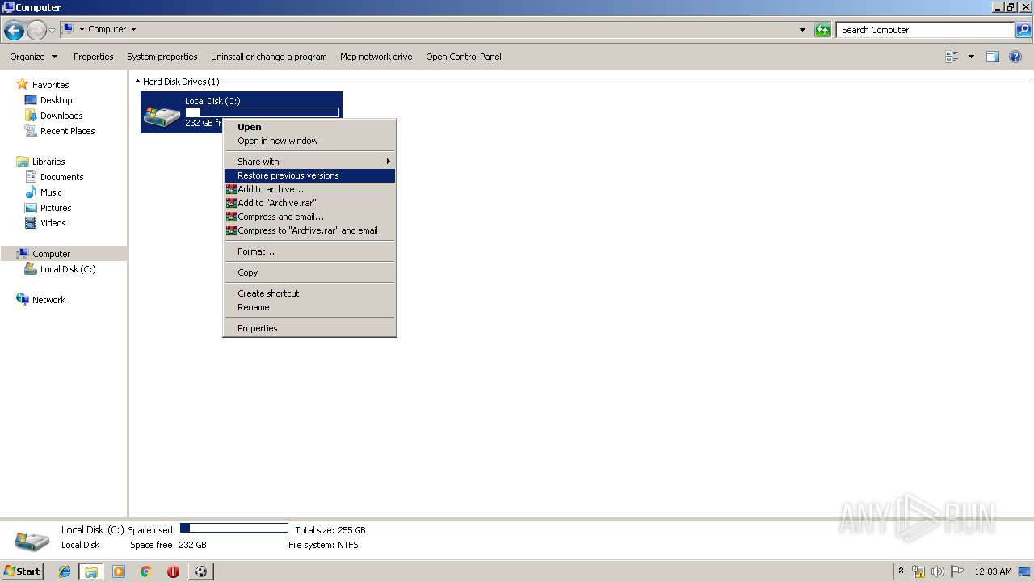Go back with the Back arrow button
The height and width of the screenshot is (582, 1034).
[14, 31]
